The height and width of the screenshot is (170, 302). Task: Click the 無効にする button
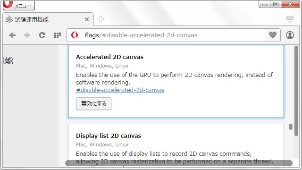click(93, 104)
